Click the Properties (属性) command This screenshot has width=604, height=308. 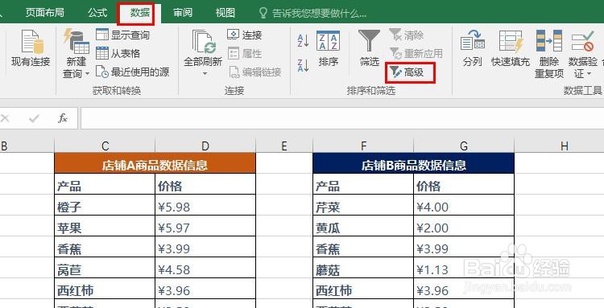(x=245, y=53)
